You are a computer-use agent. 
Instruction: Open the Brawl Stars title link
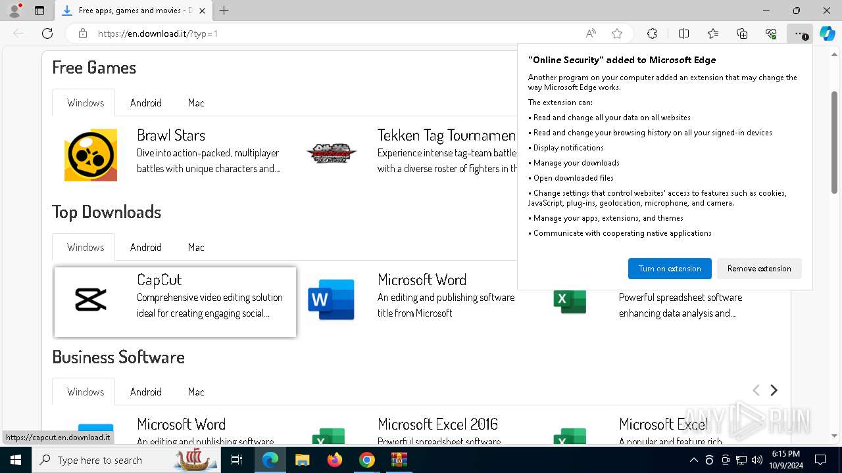coord(171,135)
